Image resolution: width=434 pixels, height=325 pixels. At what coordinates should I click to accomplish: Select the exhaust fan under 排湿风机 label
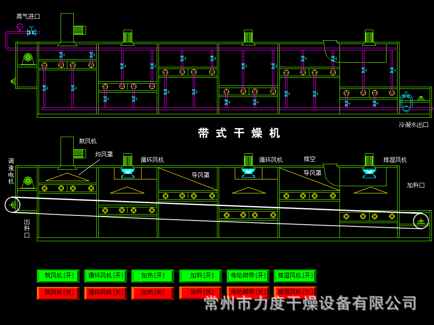tap(369, 165)
